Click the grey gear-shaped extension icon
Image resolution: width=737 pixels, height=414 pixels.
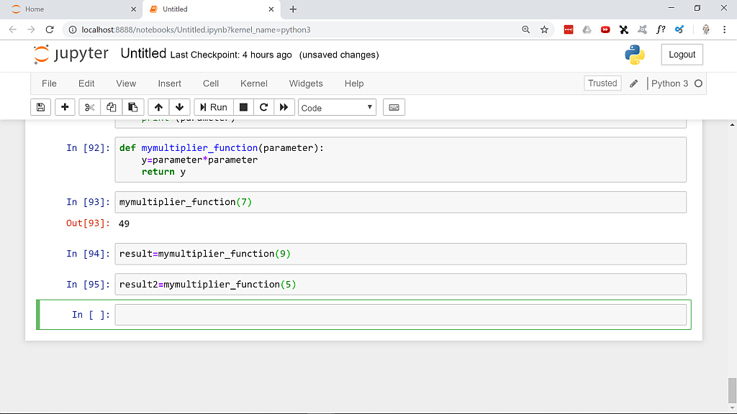click(642, 29)
